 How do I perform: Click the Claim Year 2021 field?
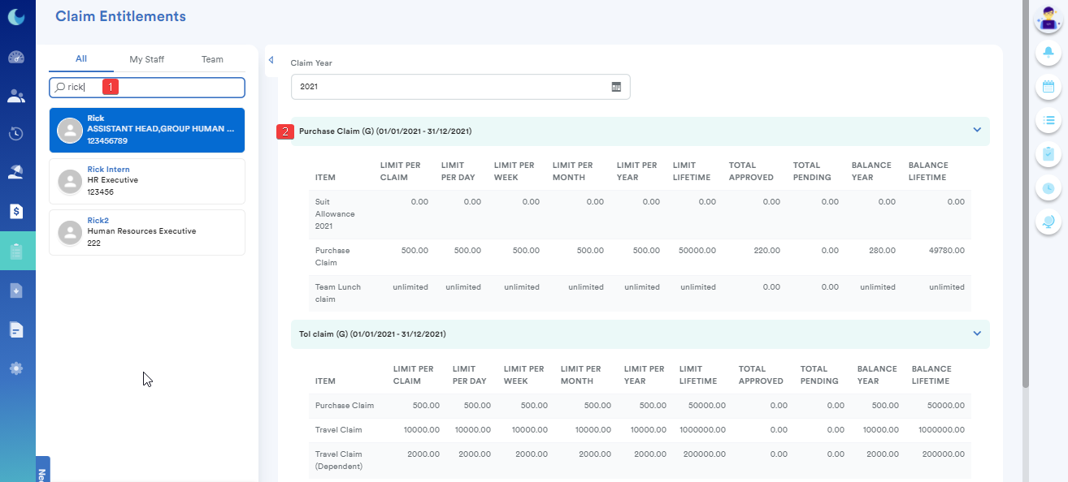click(460, 87)
